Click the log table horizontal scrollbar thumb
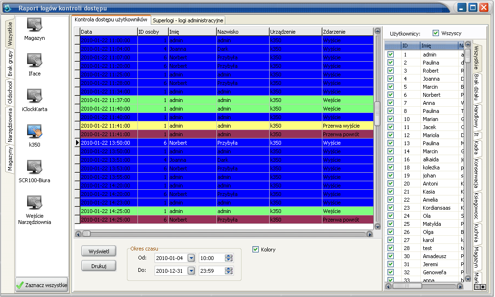 click(87, 234)
